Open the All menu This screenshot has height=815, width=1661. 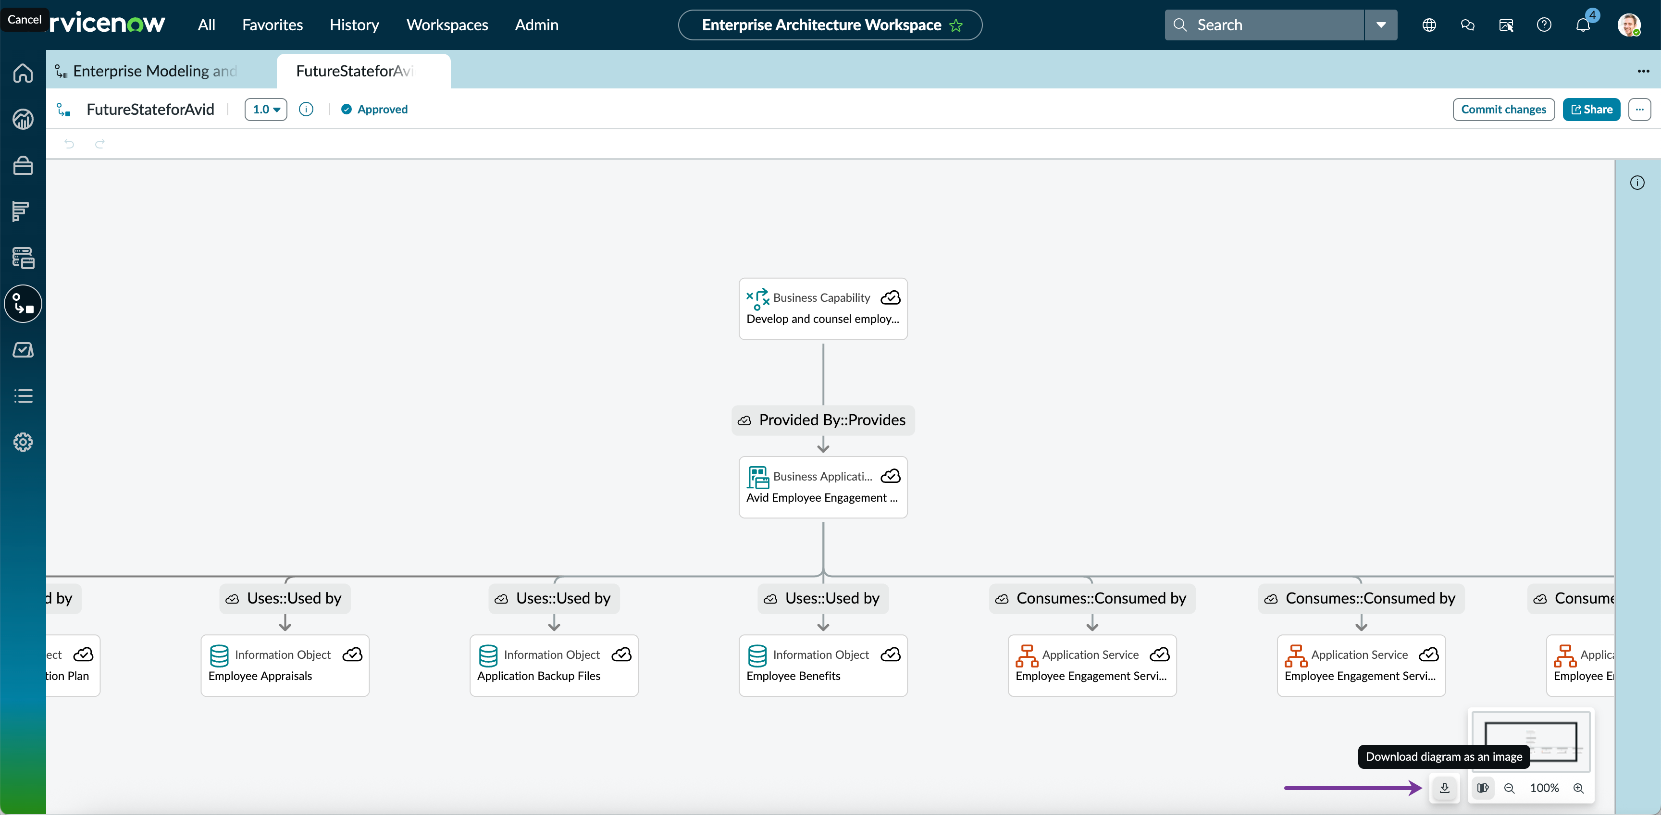click(x=206, y=25)
